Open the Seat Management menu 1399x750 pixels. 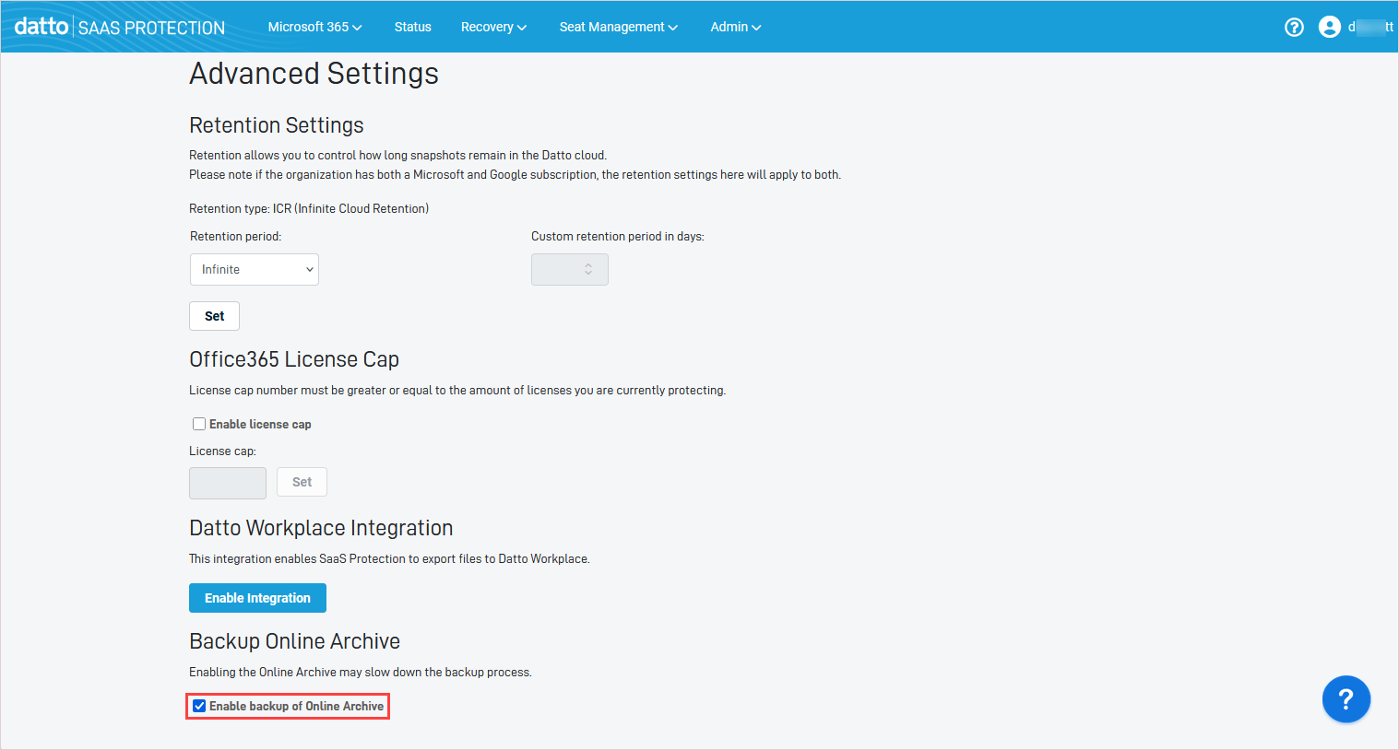(x=618, y=27)
